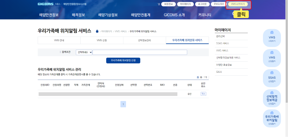Go to page 1 in pagination
The height and width of the screenshot is (137, 288).
(123, 104)
